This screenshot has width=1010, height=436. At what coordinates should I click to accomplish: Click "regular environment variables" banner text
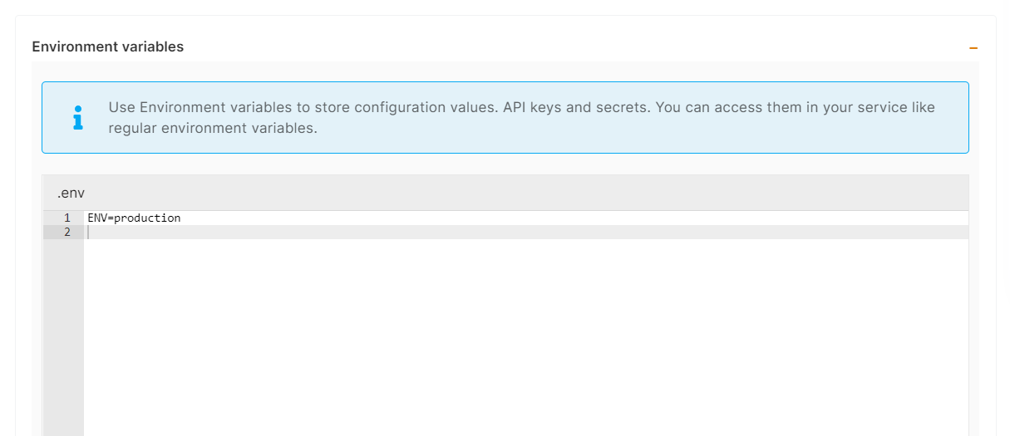coord(213,129)
